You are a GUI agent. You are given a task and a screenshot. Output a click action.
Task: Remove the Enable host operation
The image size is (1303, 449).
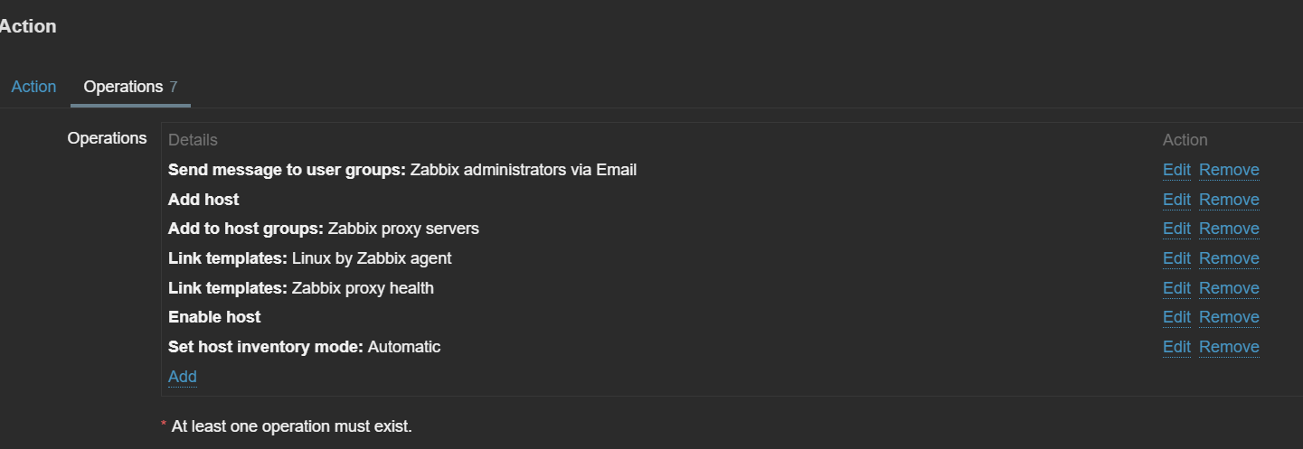point(1229,317)
